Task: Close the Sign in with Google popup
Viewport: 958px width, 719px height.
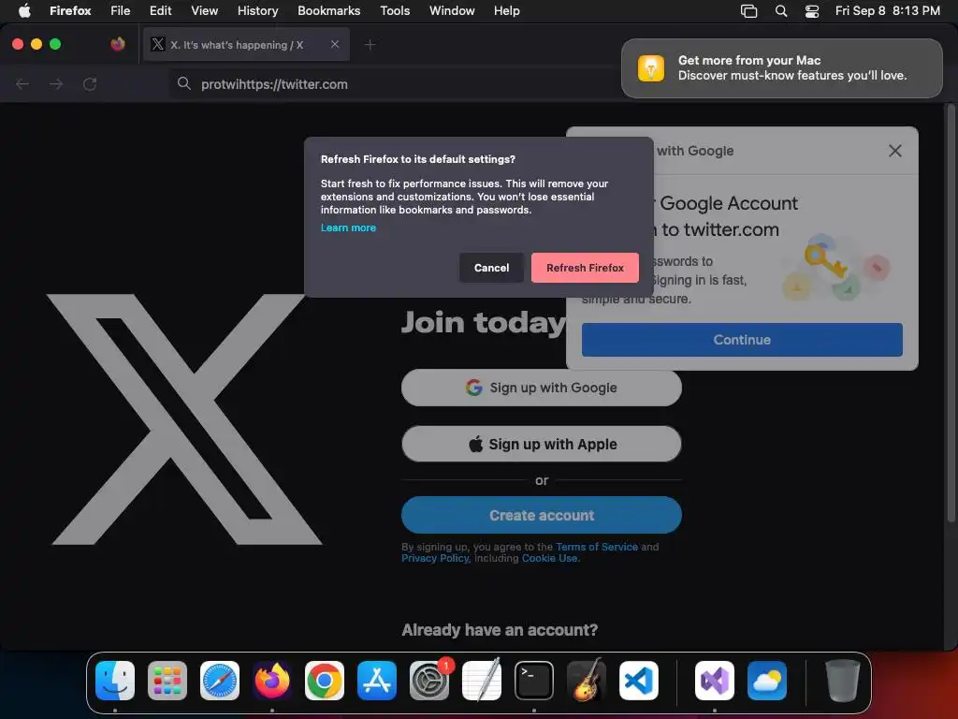Action: coord(895,151)
